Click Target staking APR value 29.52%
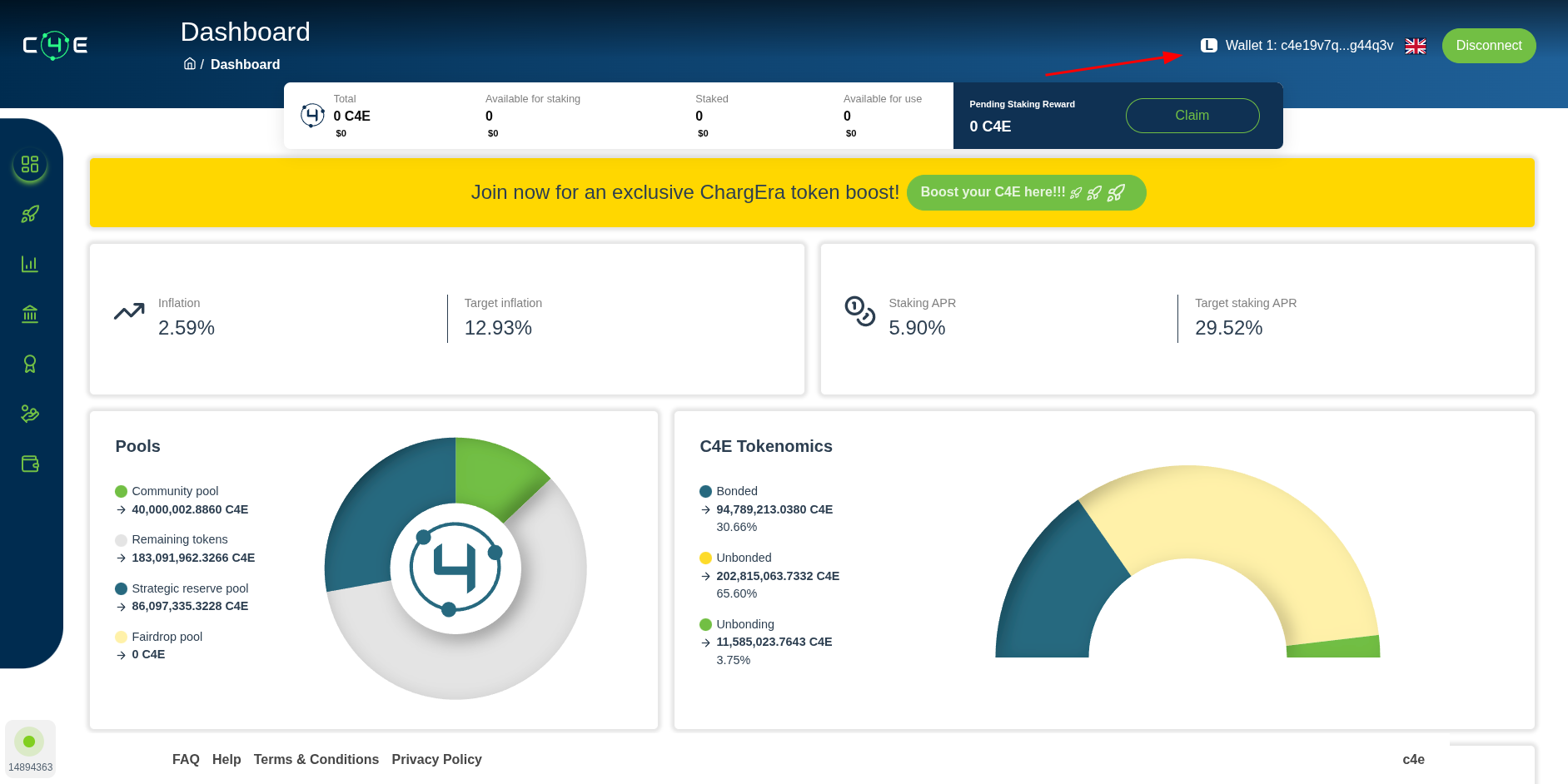This screenshot has width=1568, height=784. (1229, 328)
